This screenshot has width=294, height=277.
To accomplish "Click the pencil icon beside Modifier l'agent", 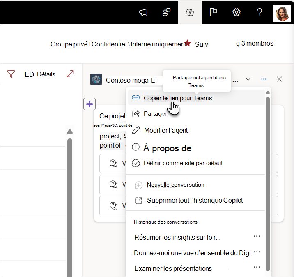I will point(136,130).
